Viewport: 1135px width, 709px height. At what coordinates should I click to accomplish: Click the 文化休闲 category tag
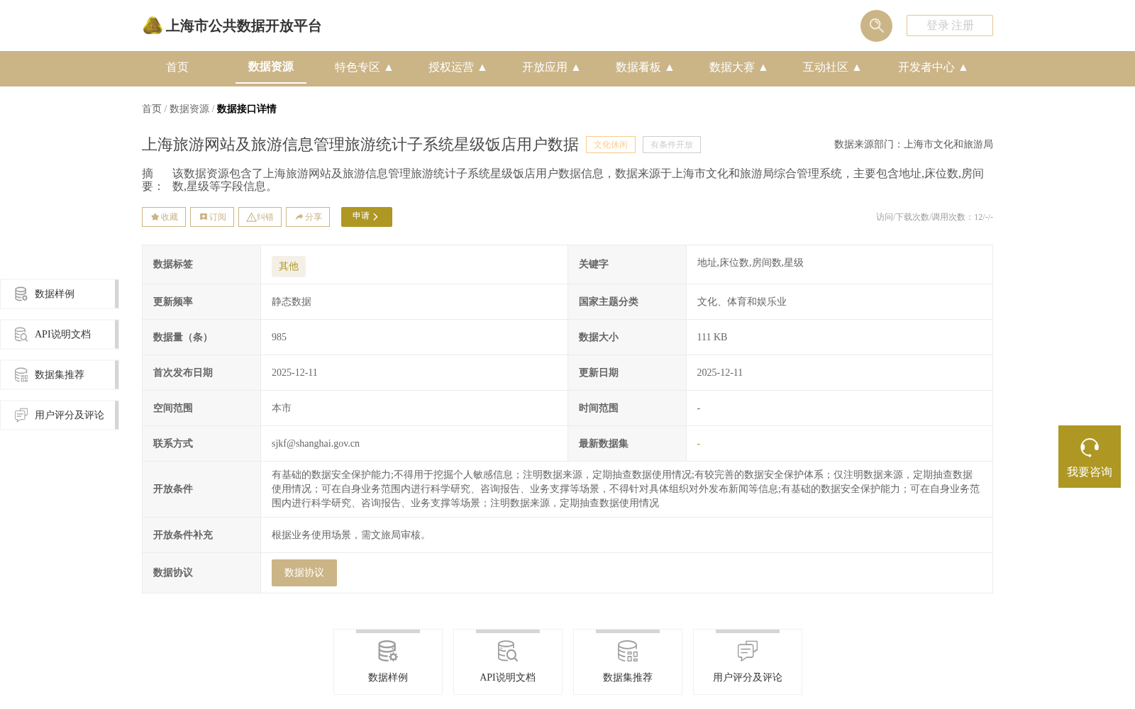[x=611, y=145]
